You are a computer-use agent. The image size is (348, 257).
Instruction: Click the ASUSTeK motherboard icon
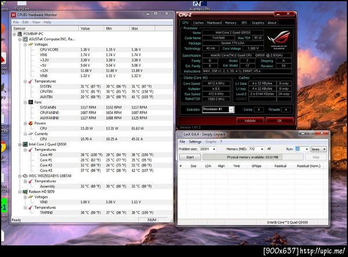[25, 39]
